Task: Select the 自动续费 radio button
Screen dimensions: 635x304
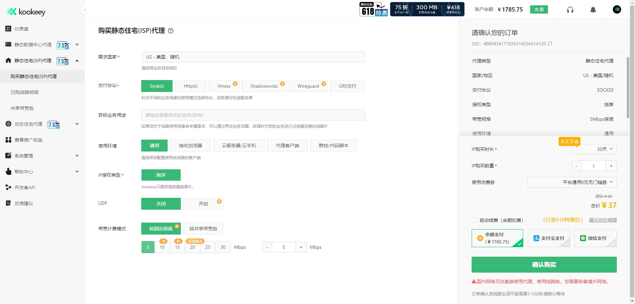Action: click(x=474, y=220)
